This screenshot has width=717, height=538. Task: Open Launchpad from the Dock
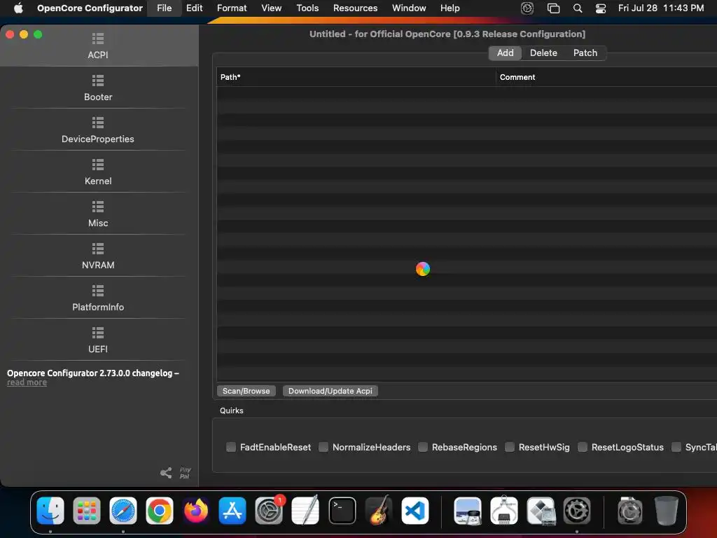86,511
